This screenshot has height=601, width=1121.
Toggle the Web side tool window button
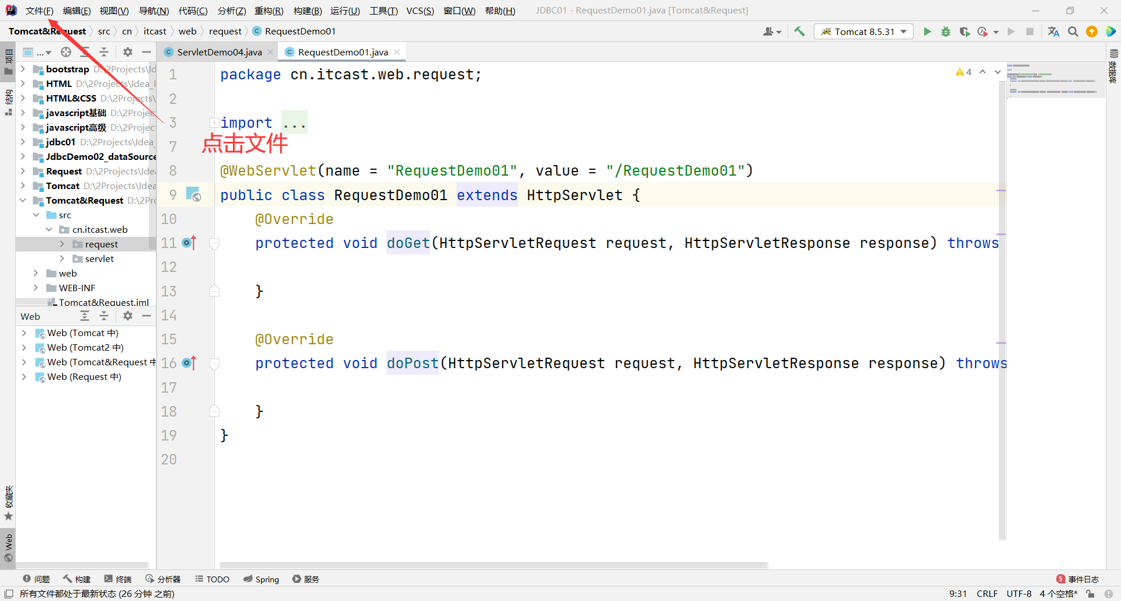tap(8, 547)
